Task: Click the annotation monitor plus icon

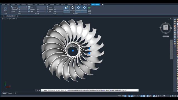Action: (x=168, y=96)
